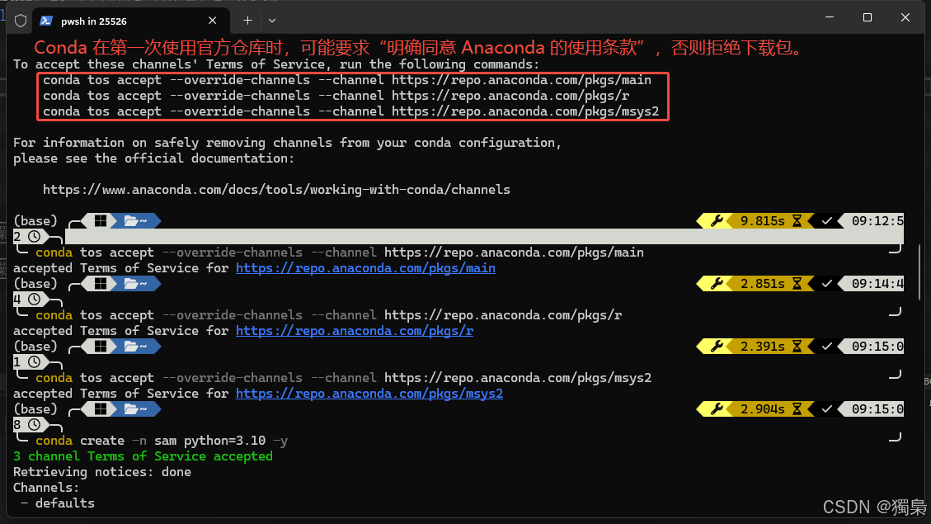Click the folder icon beside 2.851s prompt
This screenshot has height=524, width=931.
(x=131, y=284)
